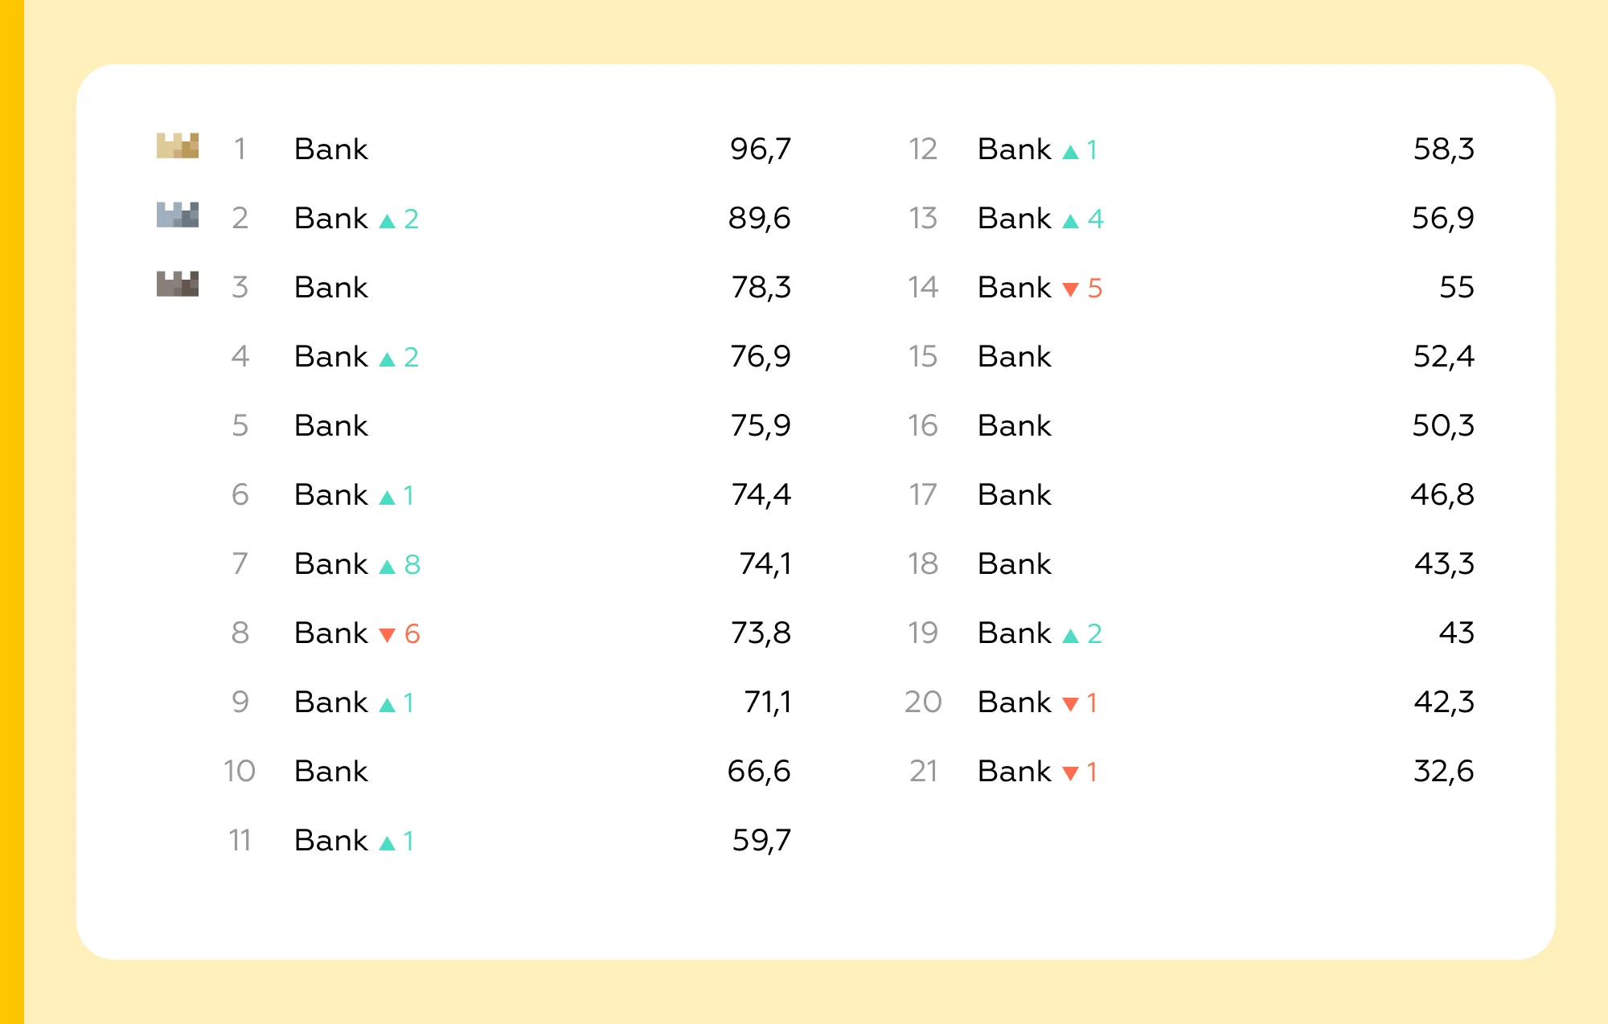This screenshot has width=1608, height=1024.
Task: Click the Bank name in row 18
Action: click(1014, 563)
